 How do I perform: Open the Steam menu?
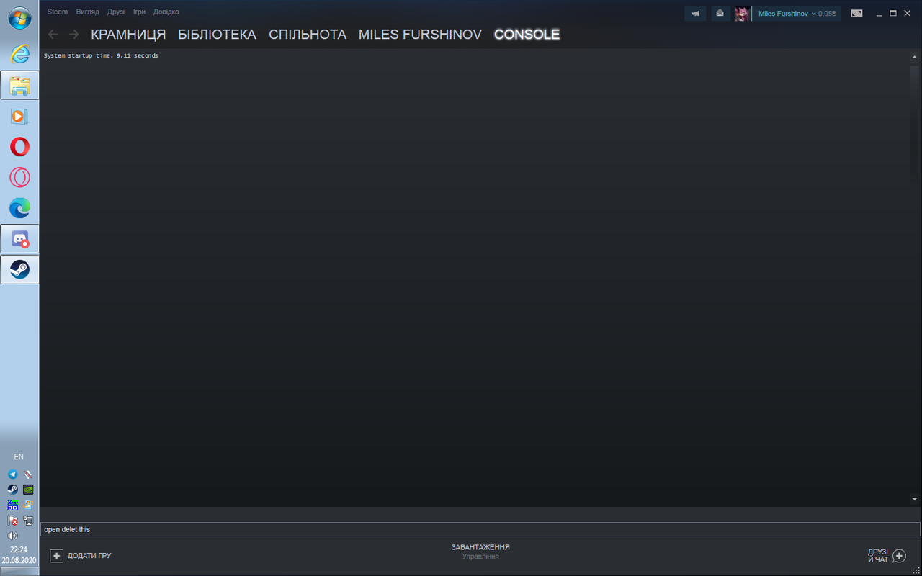[x=58, y=12]
